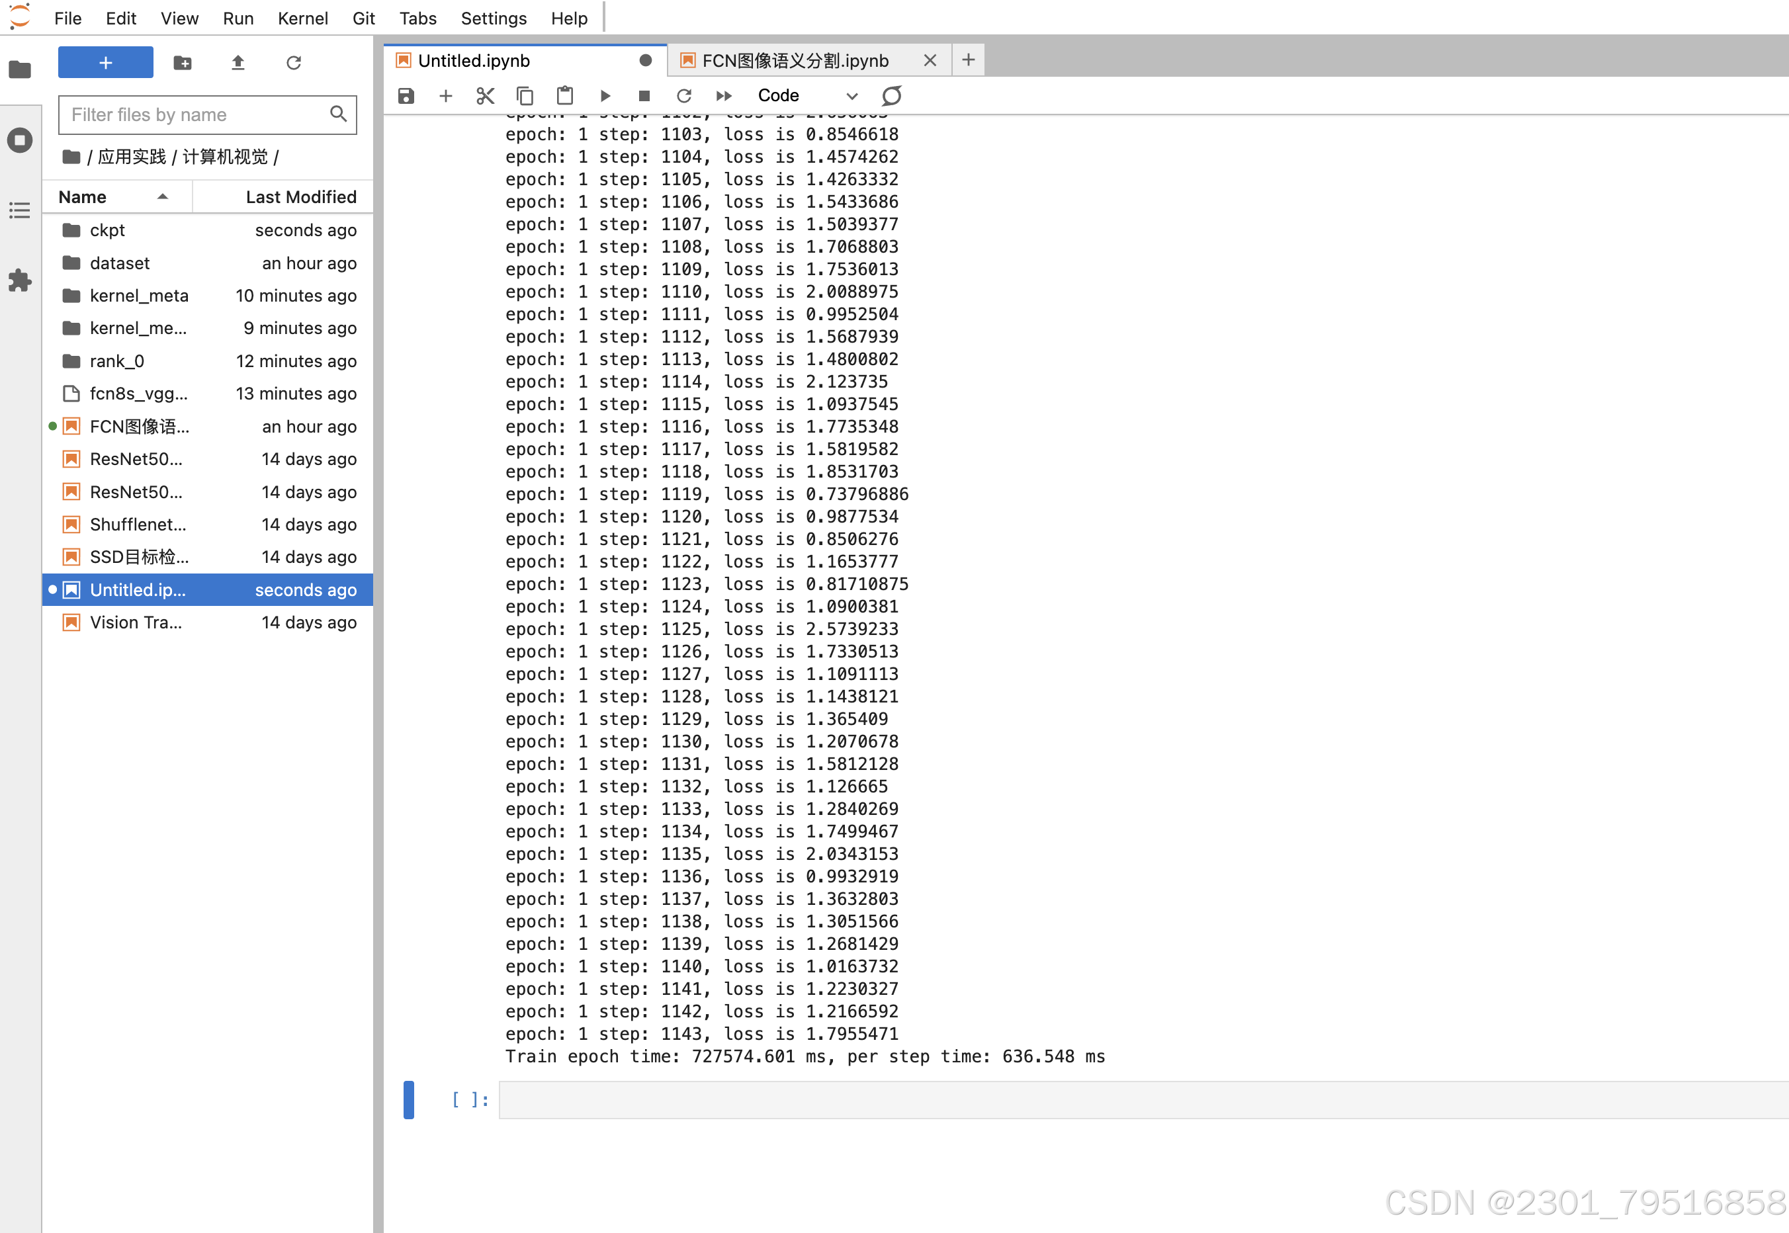1789x1233 pixels.
Task: Interrupt the kernel with stop icon
Action: (644, 96)
